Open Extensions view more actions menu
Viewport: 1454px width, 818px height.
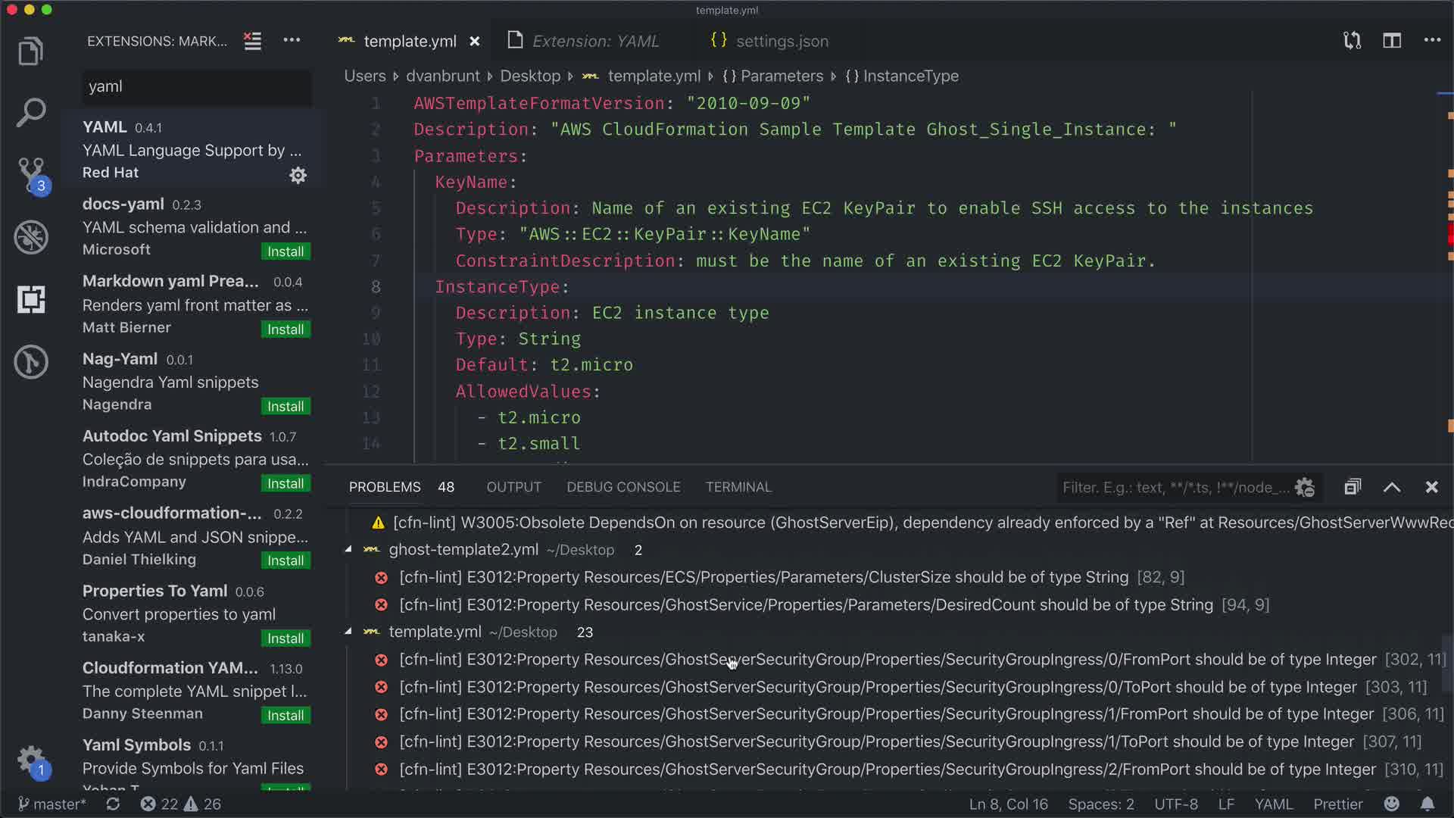click(292, 41)
